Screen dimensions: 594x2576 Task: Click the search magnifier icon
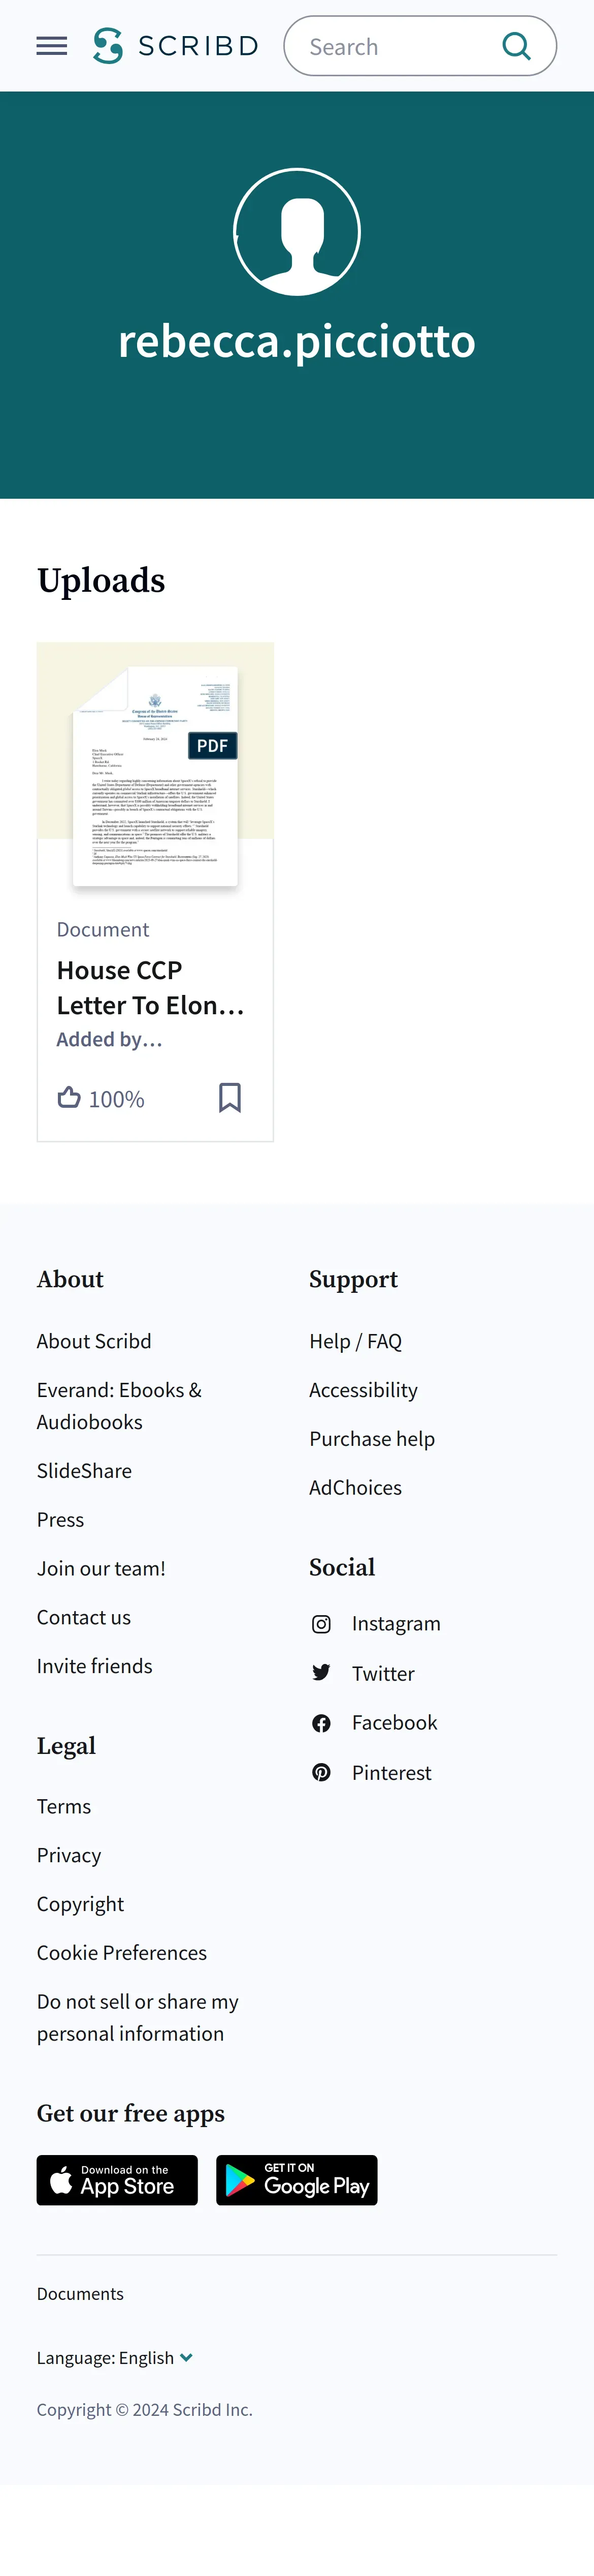coord(516,46)
